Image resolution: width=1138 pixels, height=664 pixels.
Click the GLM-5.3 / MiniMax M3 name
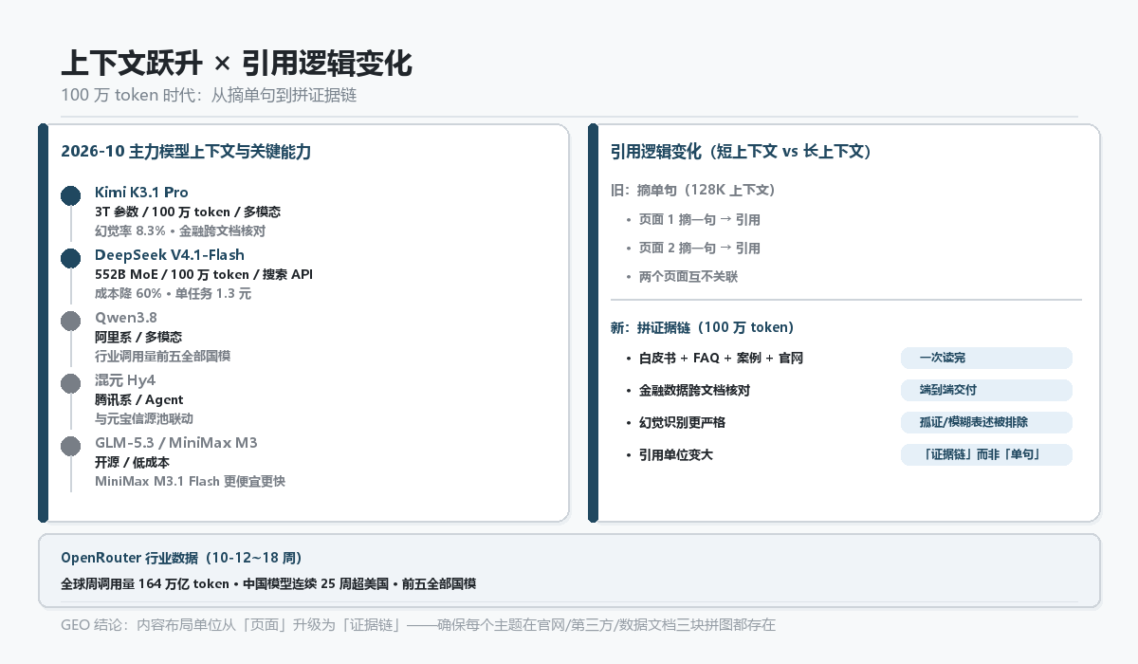click(176, 443)
